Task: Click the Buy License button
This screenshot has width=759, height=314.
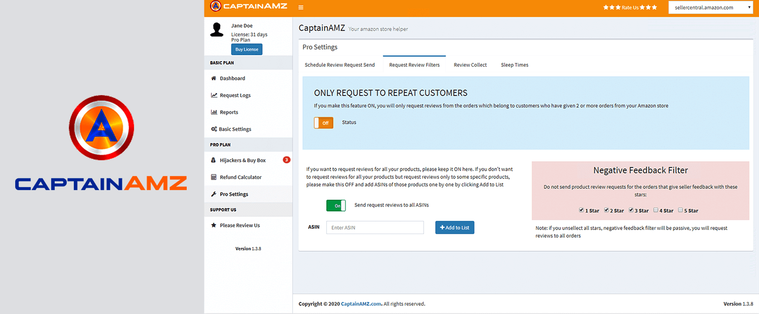Action: tap(247, 50)
